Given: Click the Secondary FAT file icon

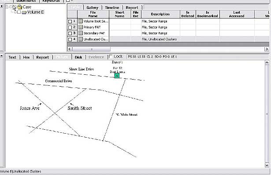Looking at the screenshot, I should coord(80,33).
